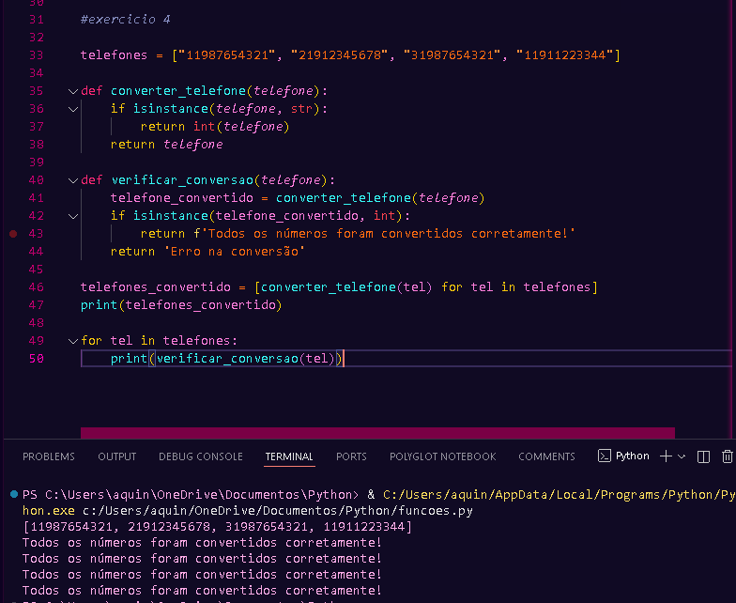
Task: Click the terminal output list of converted numbers
Action: 218,526
